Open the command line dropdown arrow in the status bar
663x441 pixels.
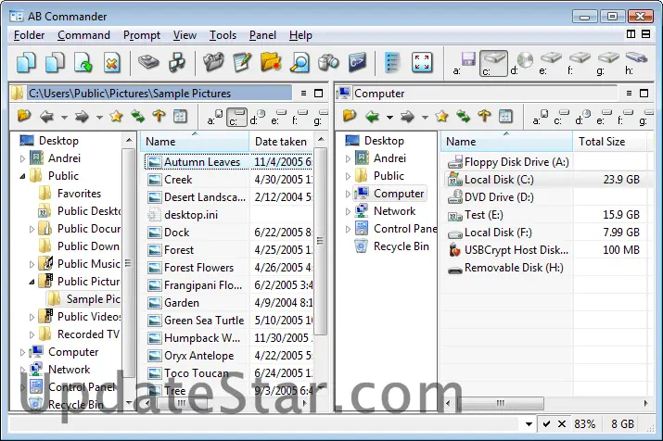pyautogui.click(x=529, y=423)
